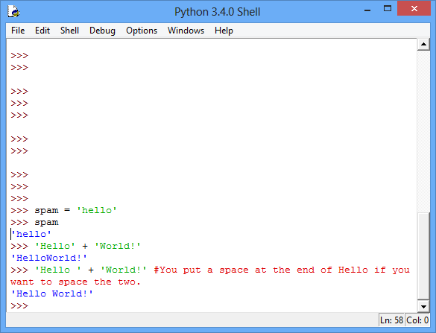Click the scrollbar up arrow
This screenshot has height=333, width=436.
pos(423,45)
